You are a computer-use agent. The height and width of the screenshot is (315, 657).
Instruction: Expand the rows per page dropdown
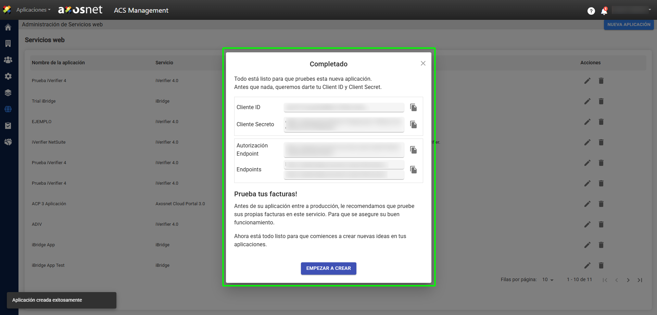tap(548, 280)
